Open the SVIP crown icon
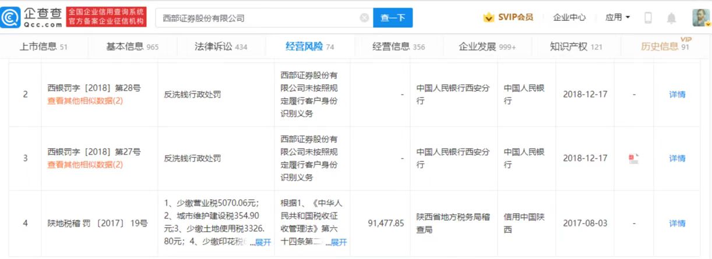The image size is (712, 259). point(488,17)
